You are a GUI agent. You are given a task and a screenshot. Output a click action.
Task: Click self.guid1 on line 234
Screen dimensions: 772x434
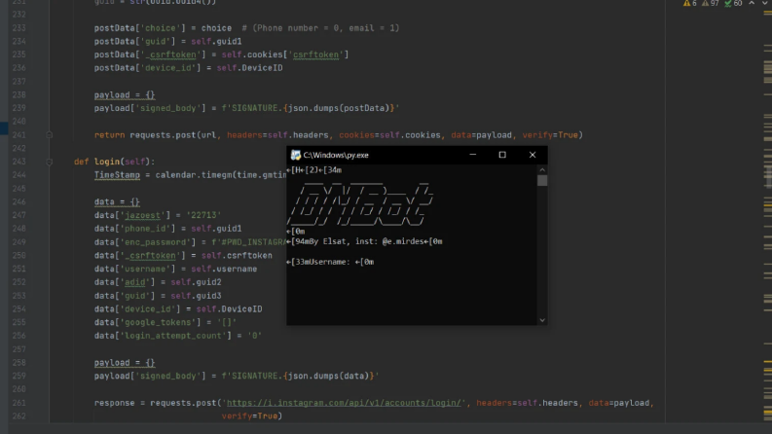(217, 41)
